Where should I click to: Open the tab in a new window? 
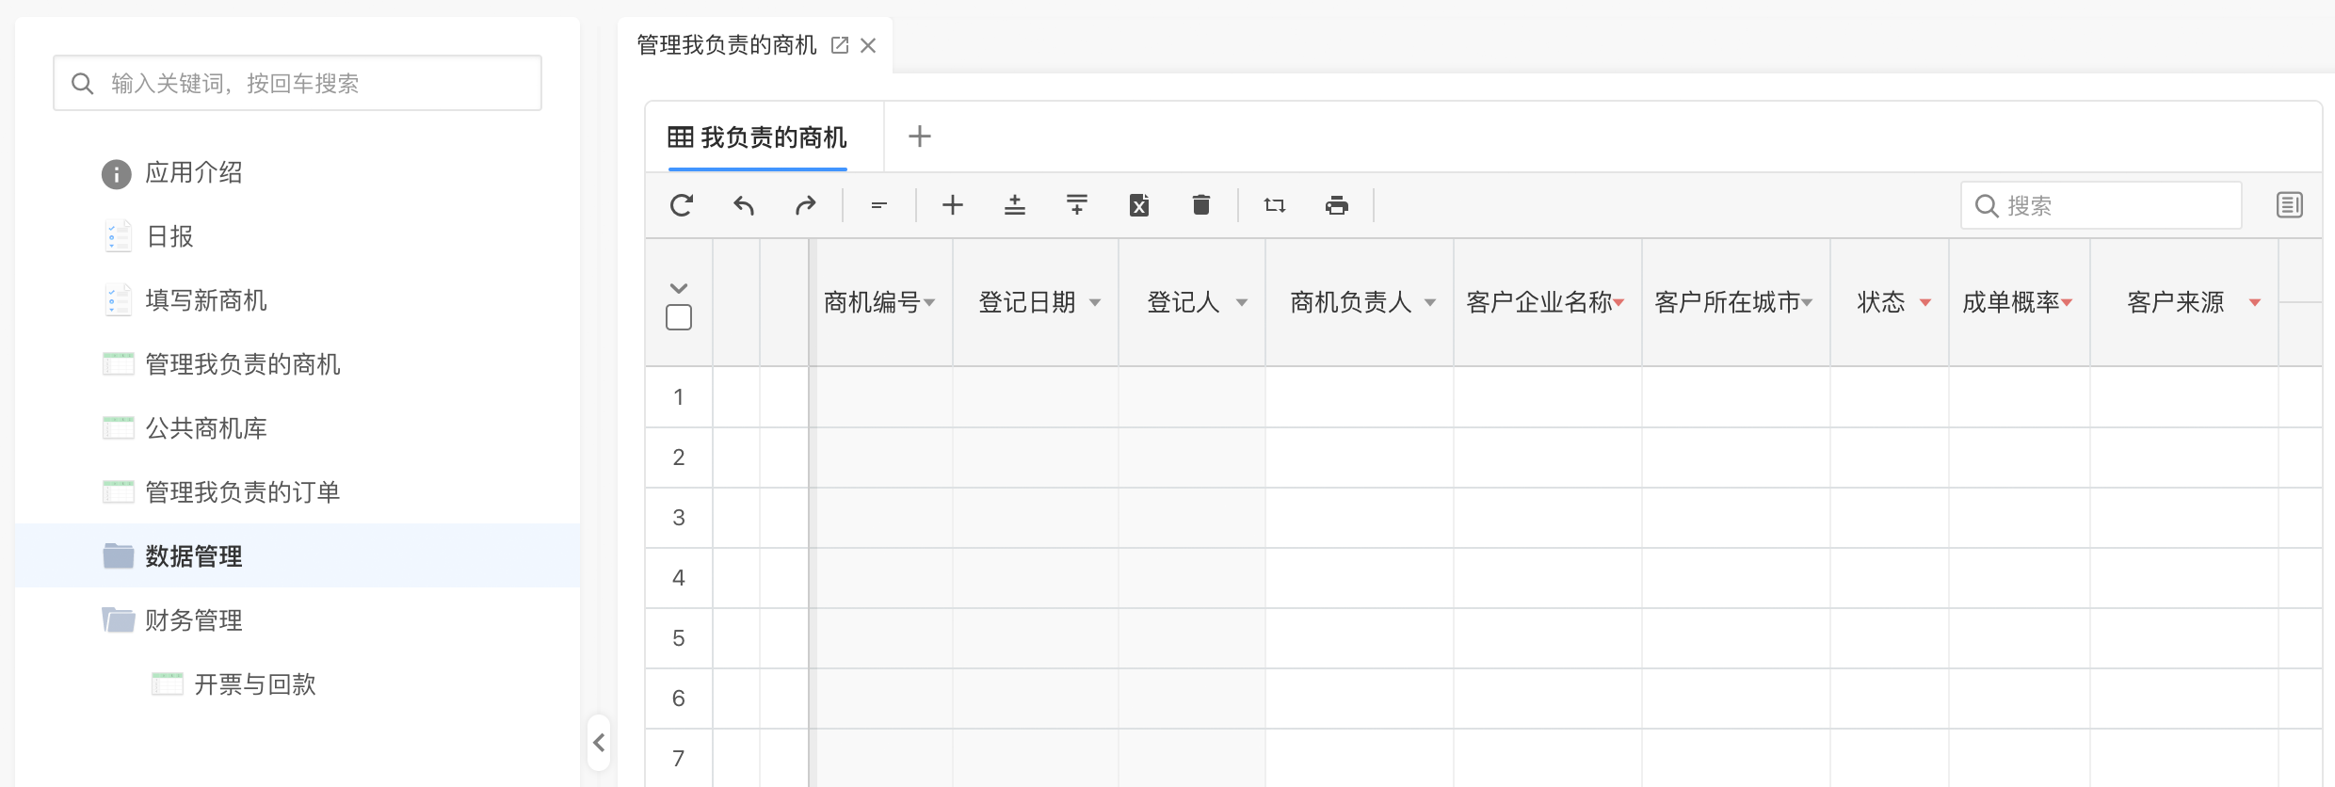click(x=840, y=45)
